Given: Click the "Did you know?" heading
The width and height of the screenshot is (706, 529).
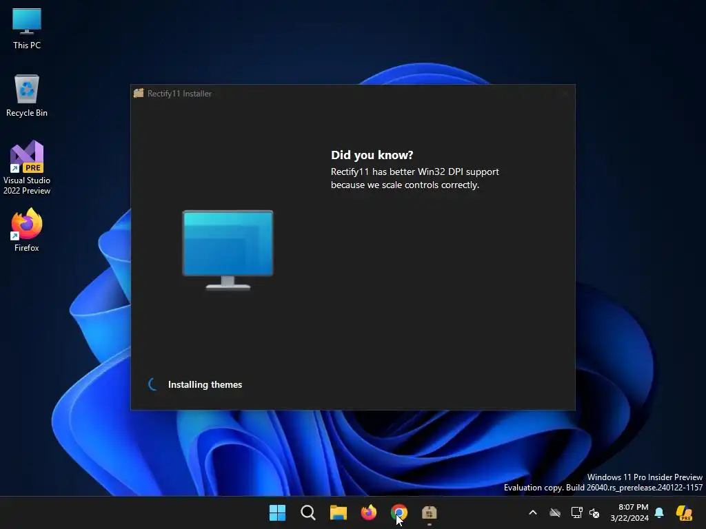Looking at the screenshot, I should tap(372, 155).
